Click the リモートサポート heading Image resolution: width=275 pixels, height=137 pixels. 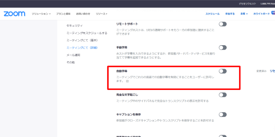coord(127,24)
